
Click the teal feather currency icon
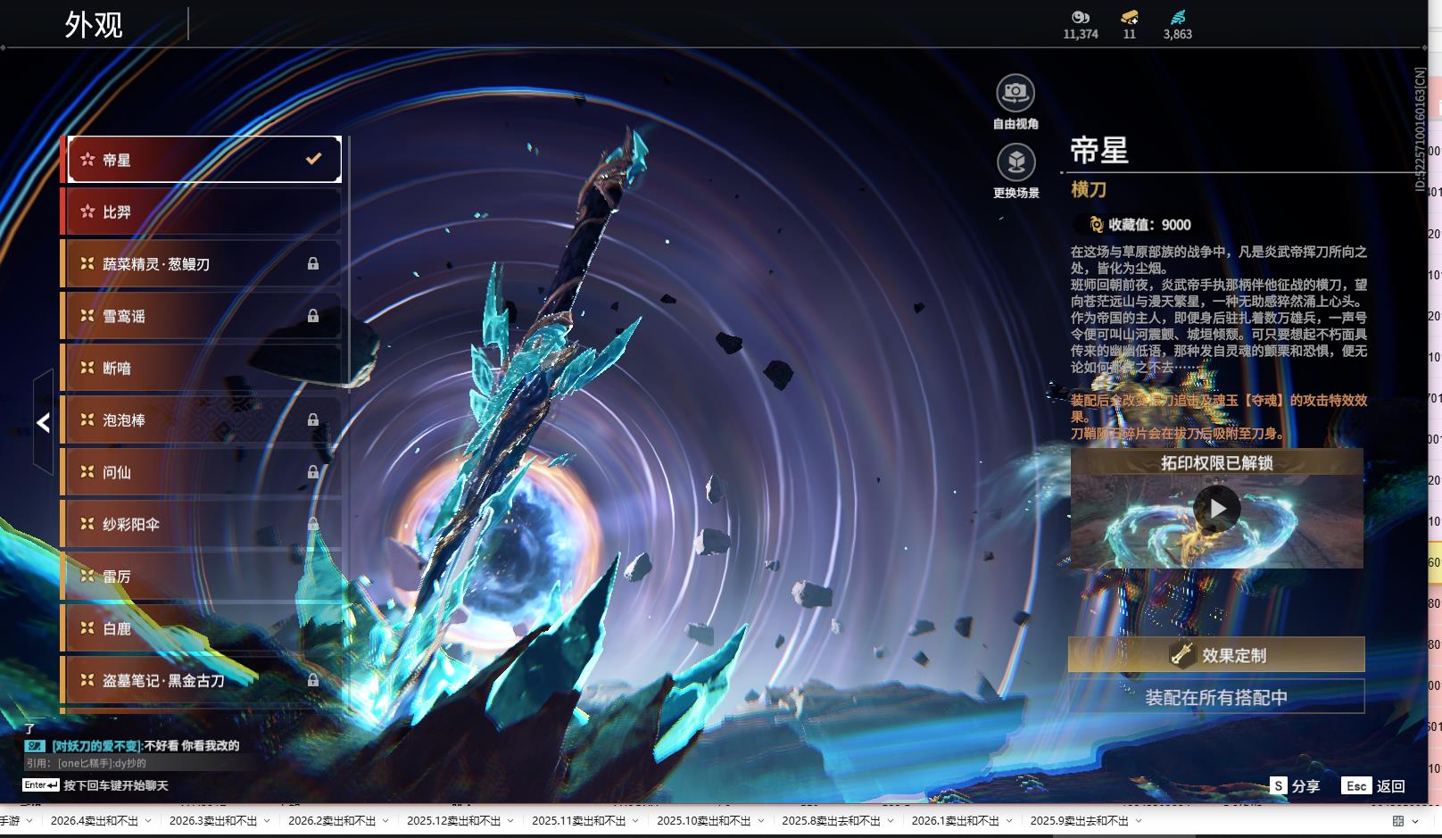pyautogui.click(x=1177, y=17)
